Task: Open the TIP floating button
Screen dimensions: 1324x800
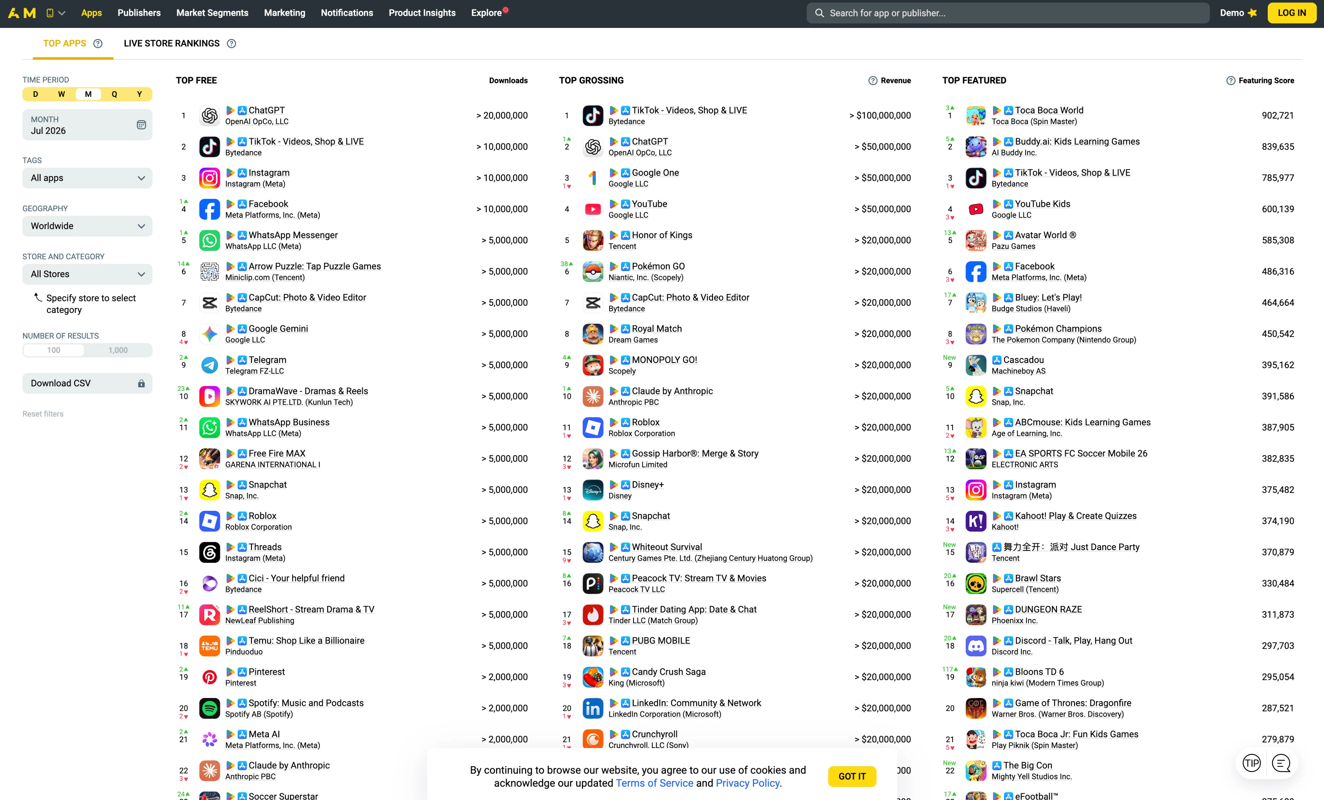Action: tap(1252, 763)
